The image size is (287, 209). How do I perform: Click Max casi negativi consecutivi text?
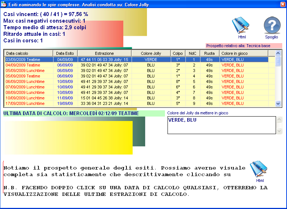[44, 21]
